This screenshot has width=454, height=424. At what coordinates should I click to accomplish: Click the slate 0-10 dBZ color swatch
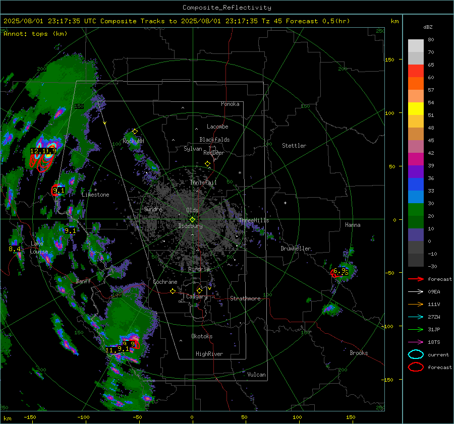point(416,235)
